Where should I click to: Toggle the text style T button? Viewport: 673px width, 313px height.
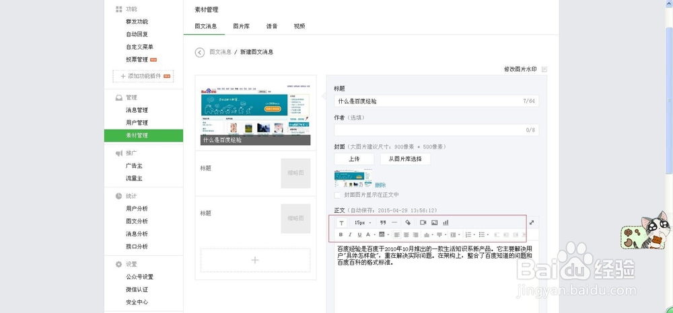click(x=342, y=223)
